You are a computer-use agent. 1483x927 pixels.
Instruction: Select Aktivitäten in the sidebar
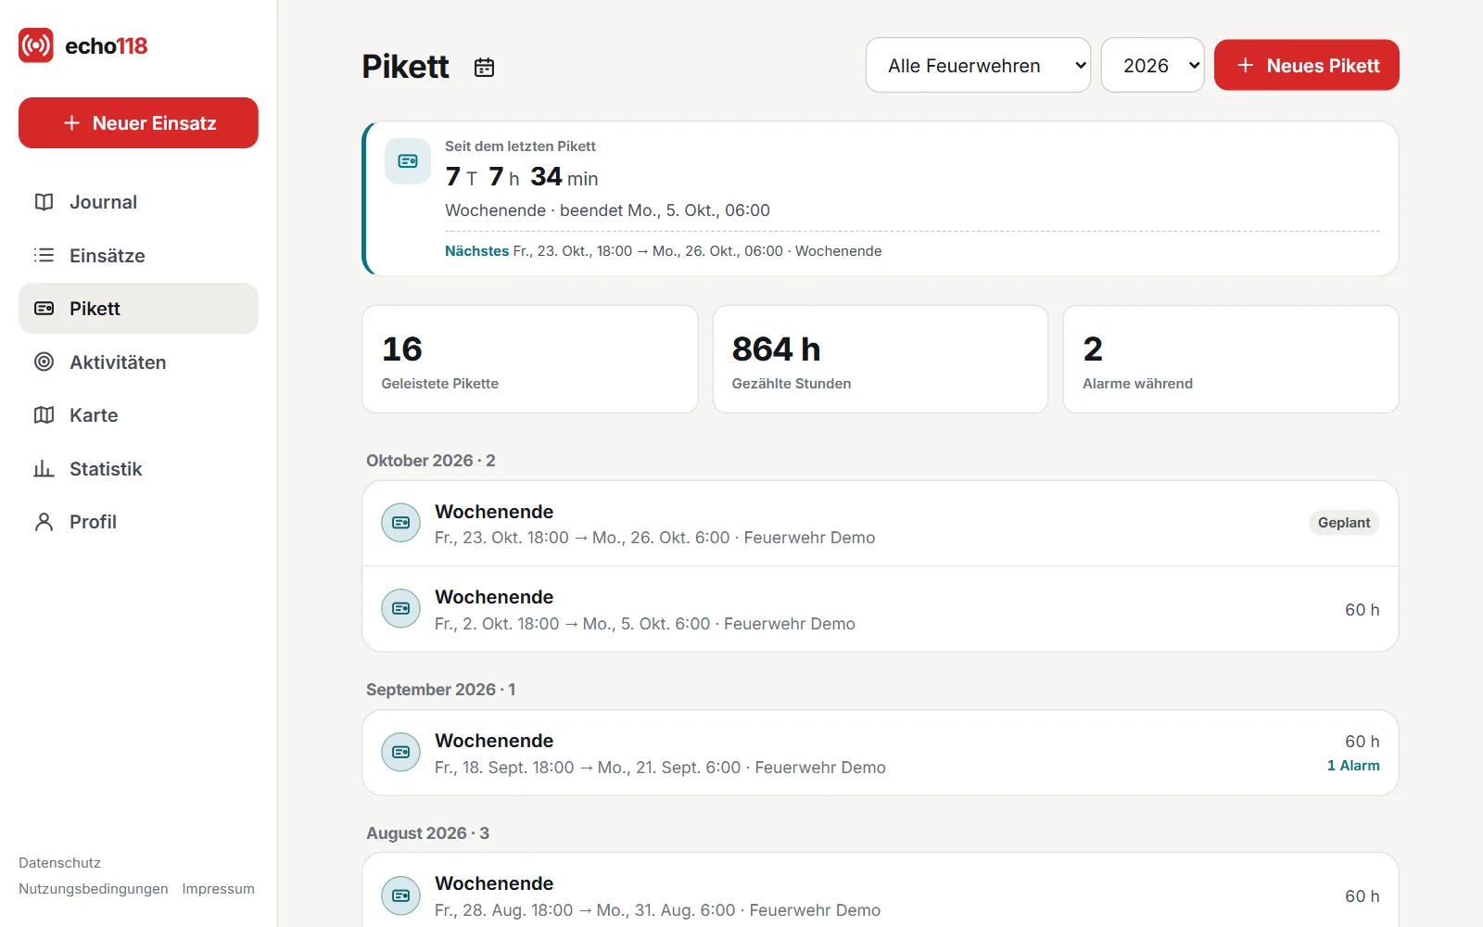point(138,362)
